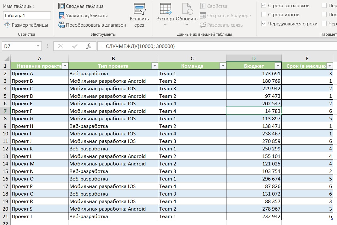Enable the Строка итогов checkbox
The image size is (337, 225).
(264, 15)
